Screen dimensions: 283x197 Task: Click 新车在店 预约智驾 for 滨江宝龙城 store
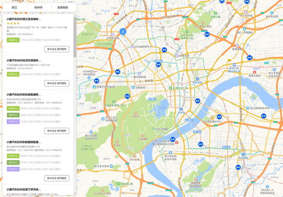click(x=57, y=49)
